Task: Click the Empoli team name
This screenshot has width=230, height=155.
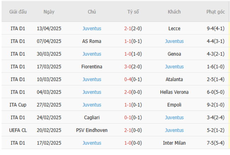Action: pos(174,105)
